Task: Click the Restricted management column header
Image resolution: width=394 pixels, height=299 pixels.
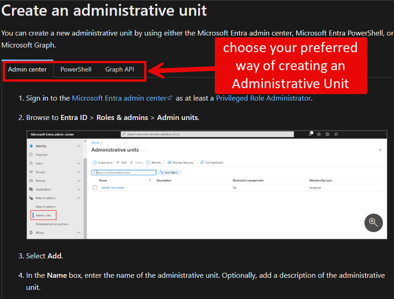Action: pos(248,180)
